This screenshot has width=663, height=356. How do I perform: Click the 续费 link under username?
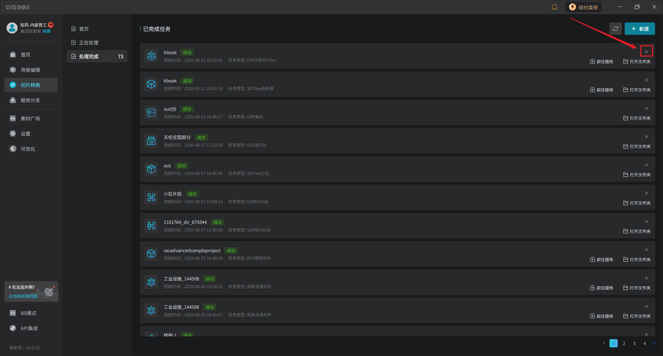47,31
